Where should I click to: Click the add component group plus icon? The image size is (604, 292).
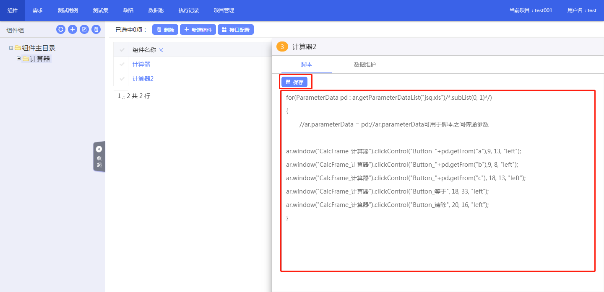[x=73, y=29]
